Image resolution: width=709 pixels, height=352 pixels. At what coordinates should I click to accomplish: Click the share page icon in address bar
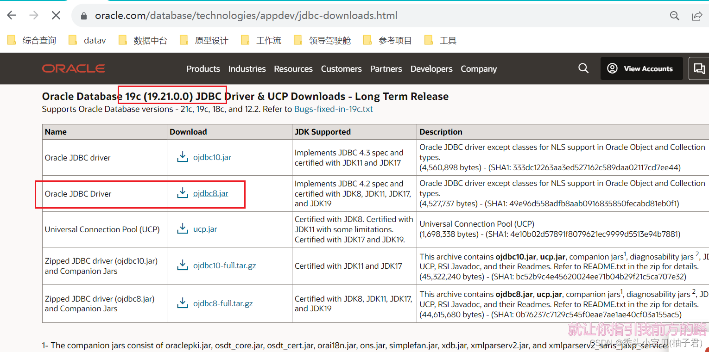point(696,16)
